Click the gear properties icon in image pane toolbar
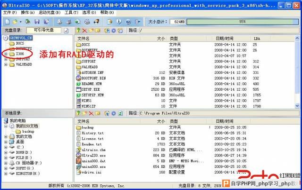Viewport: 302px width, 190px height. 114,30
